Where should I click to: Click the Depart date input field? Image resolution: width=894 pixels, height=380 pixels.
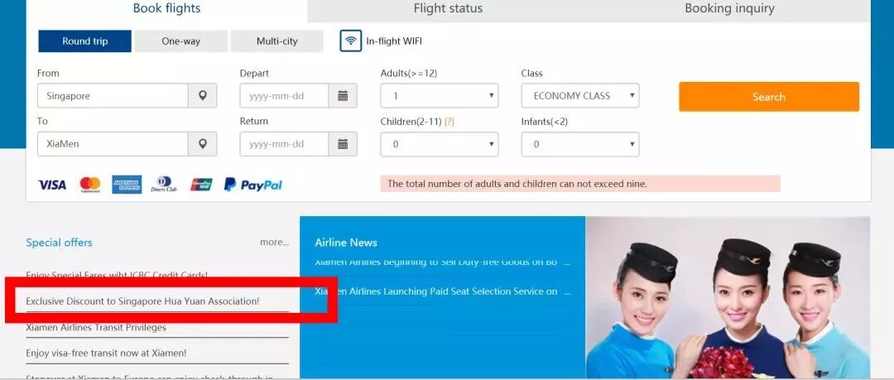284,96
